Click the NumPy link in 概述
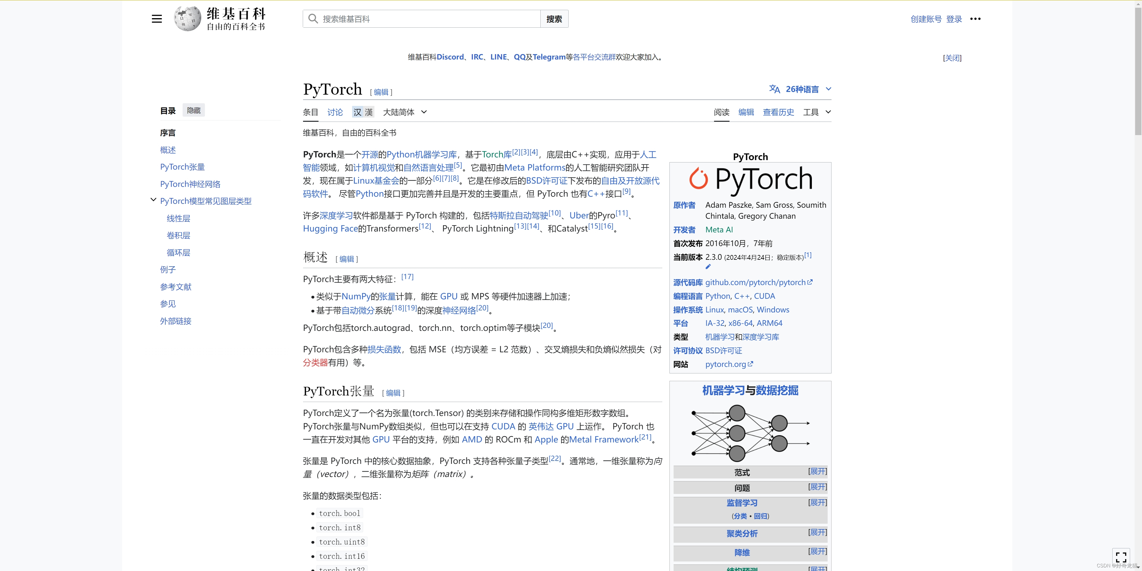 point(356,296)
